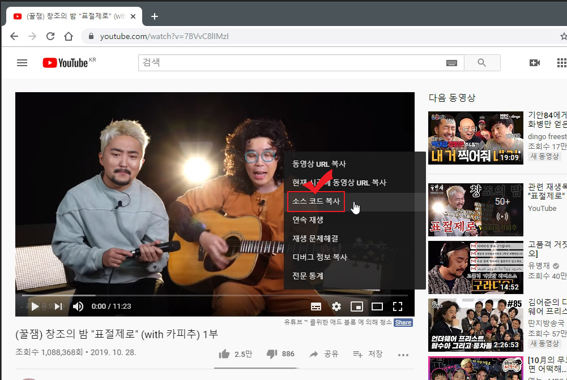567x380 pixels.
Task: Open '재생 문제해결' menu entry
Action: (x=355, y=239)
